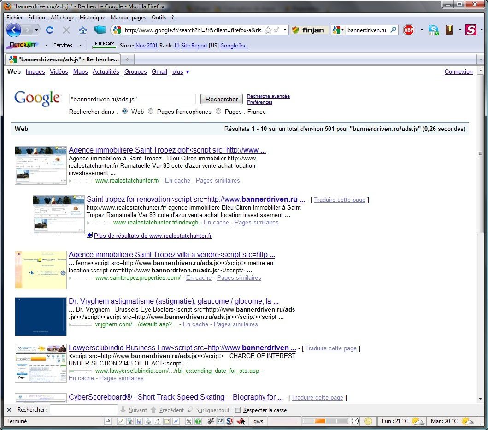Expand the Google 'plus' menu
The width and height of the screenshot is (488, 430).
tap(181, 71)
